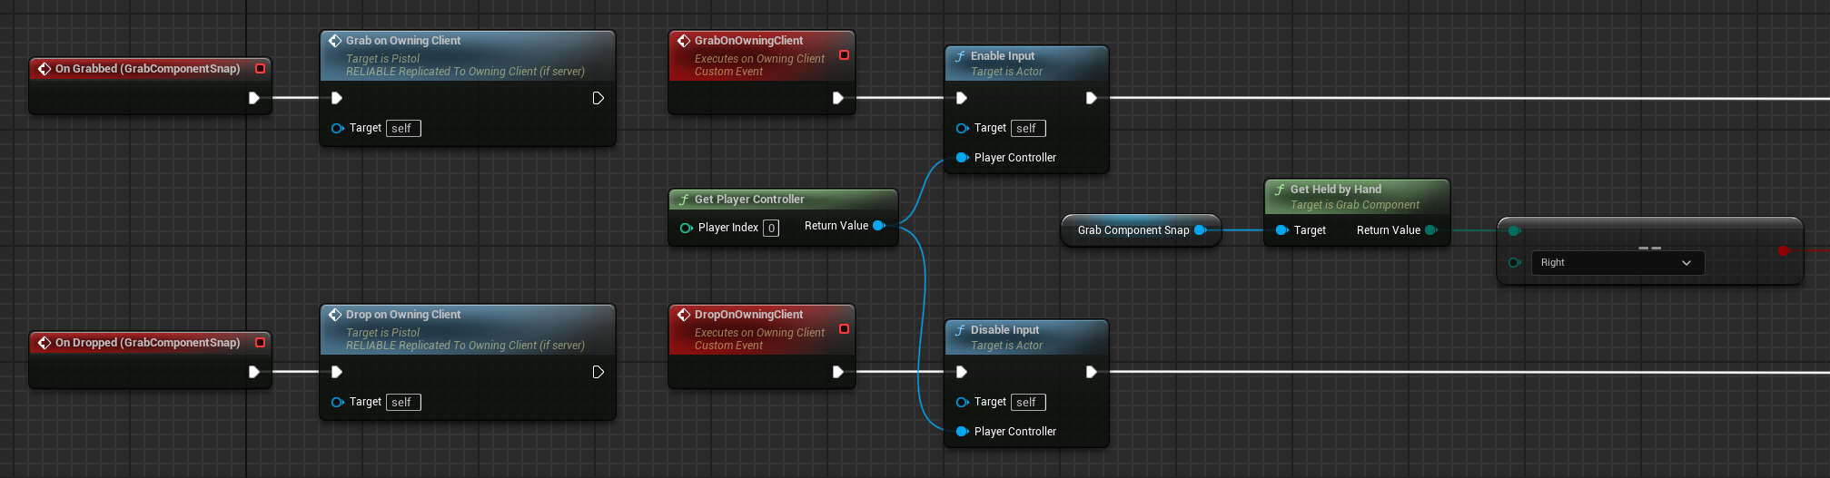
Task: Click the On Dropped execution output pin
Action: 254,372
